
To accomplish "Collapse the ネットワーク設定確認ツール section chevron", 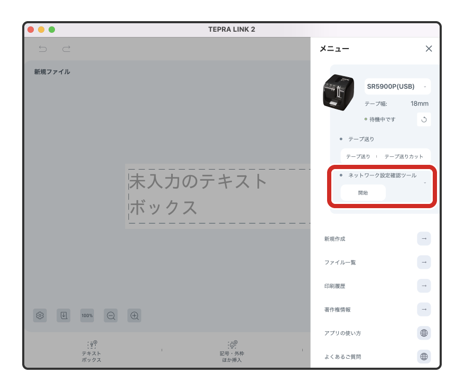I will click(x=425, y=183).
